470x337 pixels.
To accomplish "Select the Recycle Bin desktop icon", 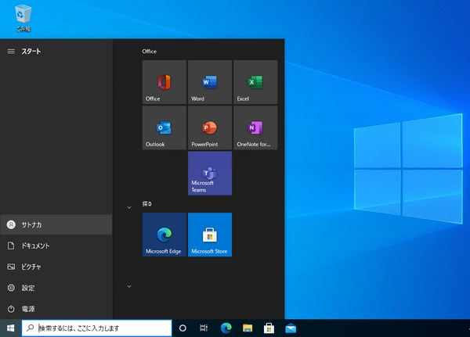I will tap(23, 18).
